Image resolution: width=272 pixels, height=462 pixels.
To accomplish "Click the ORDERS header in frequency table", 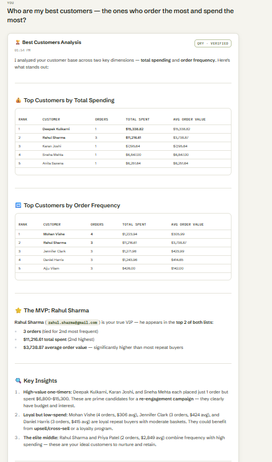I will (97, 224).
